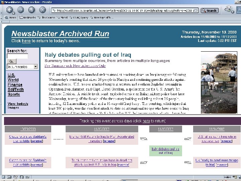This screenshot has width=241, height=181.
Task: Open the Sports news category
Action: [14, 94]
